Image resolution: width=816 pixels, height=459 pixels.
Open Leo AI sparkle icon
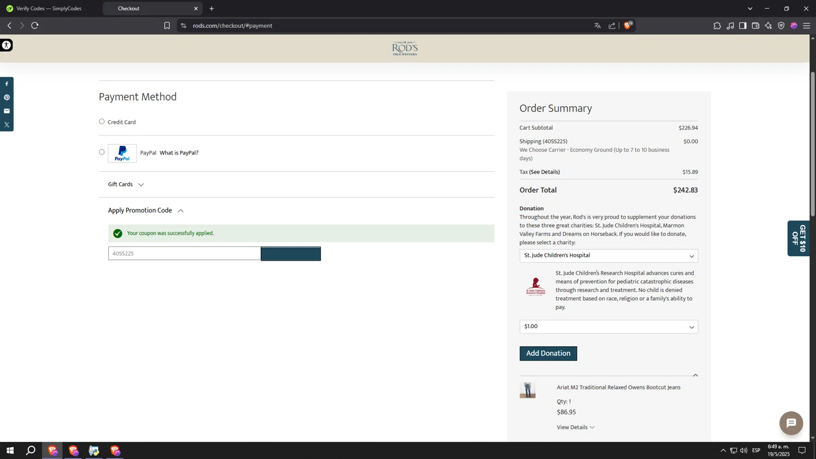(x=768, y=26)
